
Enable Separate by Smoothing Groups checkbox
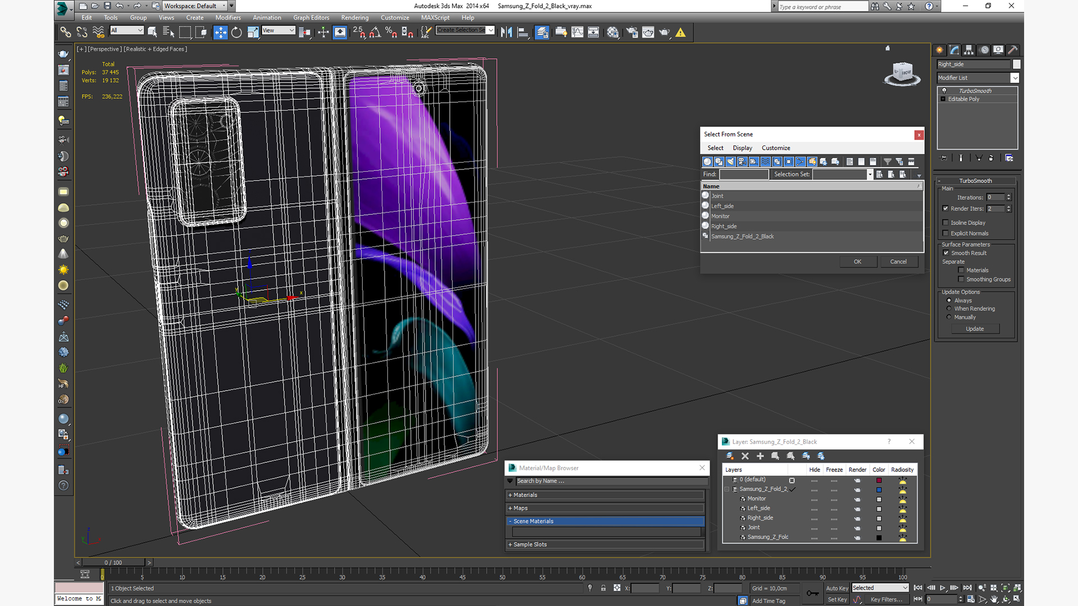click(961, 279)
